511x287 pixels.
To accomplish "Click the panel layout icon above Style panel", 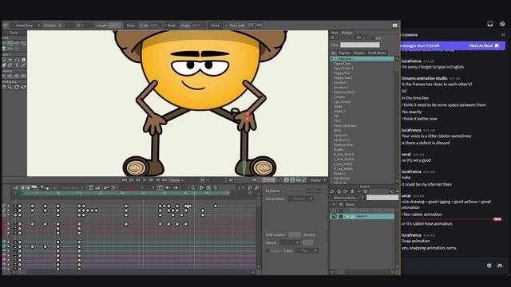I will 394,25.
